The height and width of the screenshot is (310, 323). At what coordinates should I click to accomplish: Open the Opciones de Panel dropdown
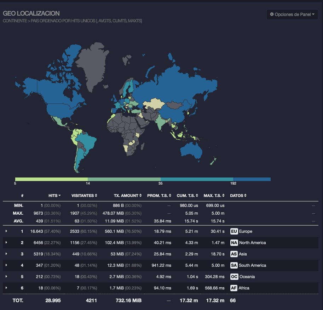[292, 15]
